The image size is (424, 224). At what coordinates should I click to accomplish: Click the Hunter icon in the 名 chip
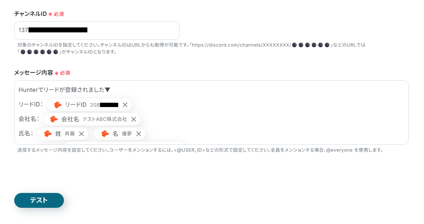[105, 134]
